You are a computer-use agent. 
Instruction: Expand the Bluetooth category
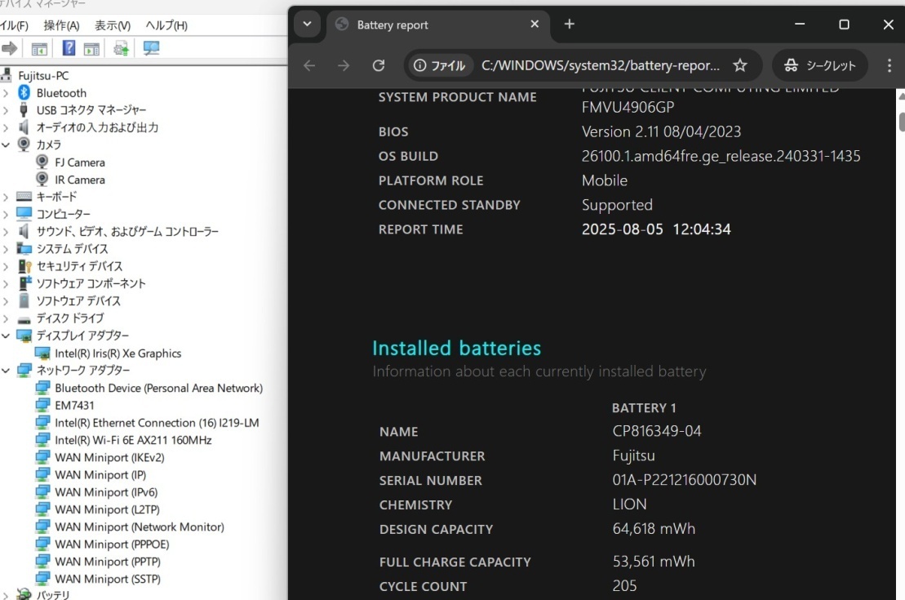6,93
